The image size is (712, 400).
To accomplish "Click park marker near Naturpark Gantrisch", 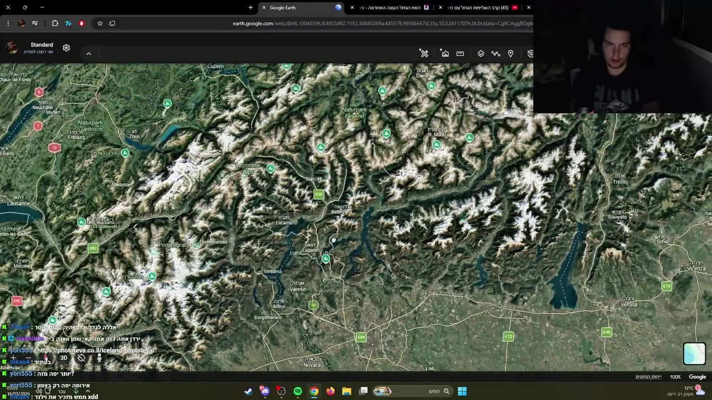I will (125, 153).
